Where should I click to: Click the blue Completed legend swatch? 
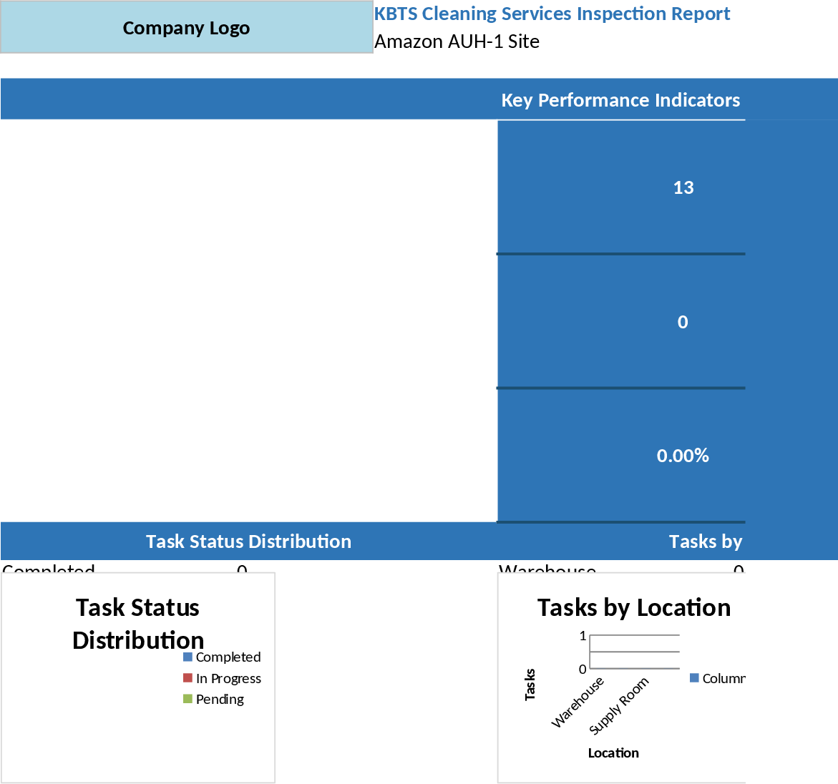point(185,657)
